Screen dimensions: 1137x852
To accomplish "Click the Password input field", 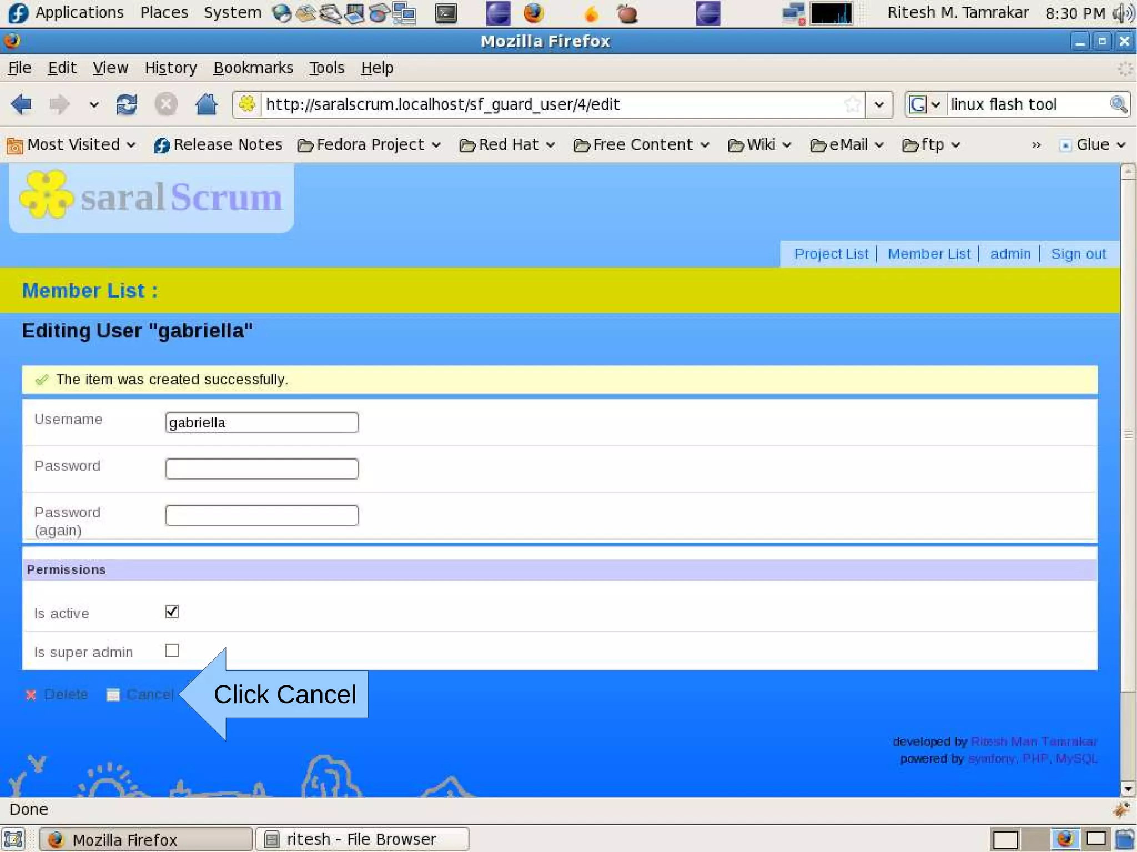I will (261, 468).
